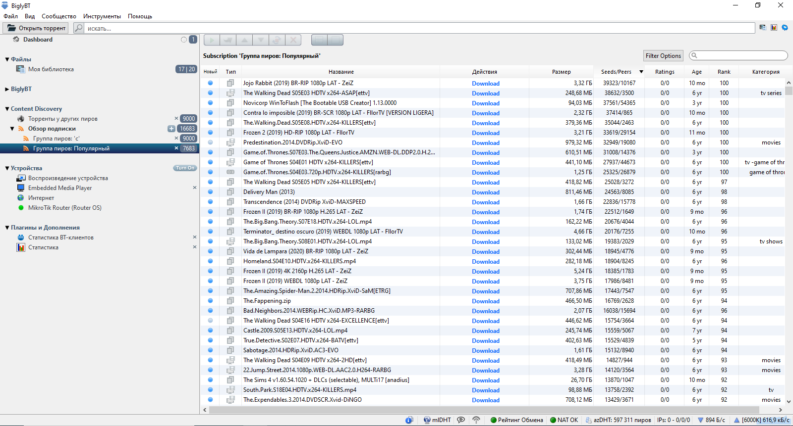Click the wifi signal status bar icon
Image resolution: width=793 pixels, height=426 pixels.
(x=476, y=420)
